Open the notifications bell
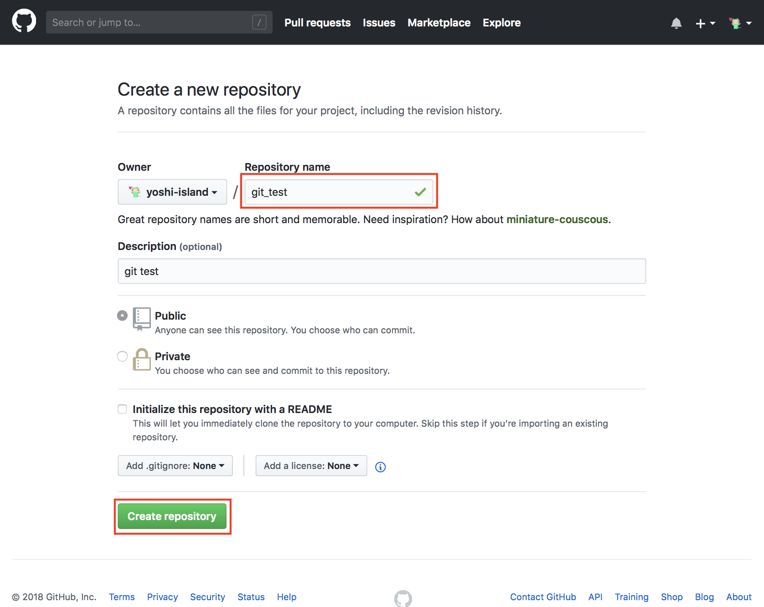 [x=676, y=23]
